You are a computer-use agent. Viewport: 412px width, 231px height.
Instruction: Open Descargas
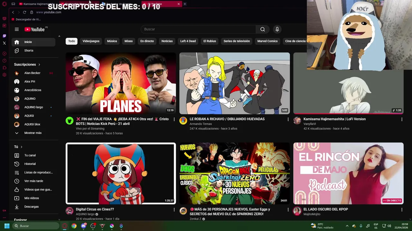(x=33, y=207)
